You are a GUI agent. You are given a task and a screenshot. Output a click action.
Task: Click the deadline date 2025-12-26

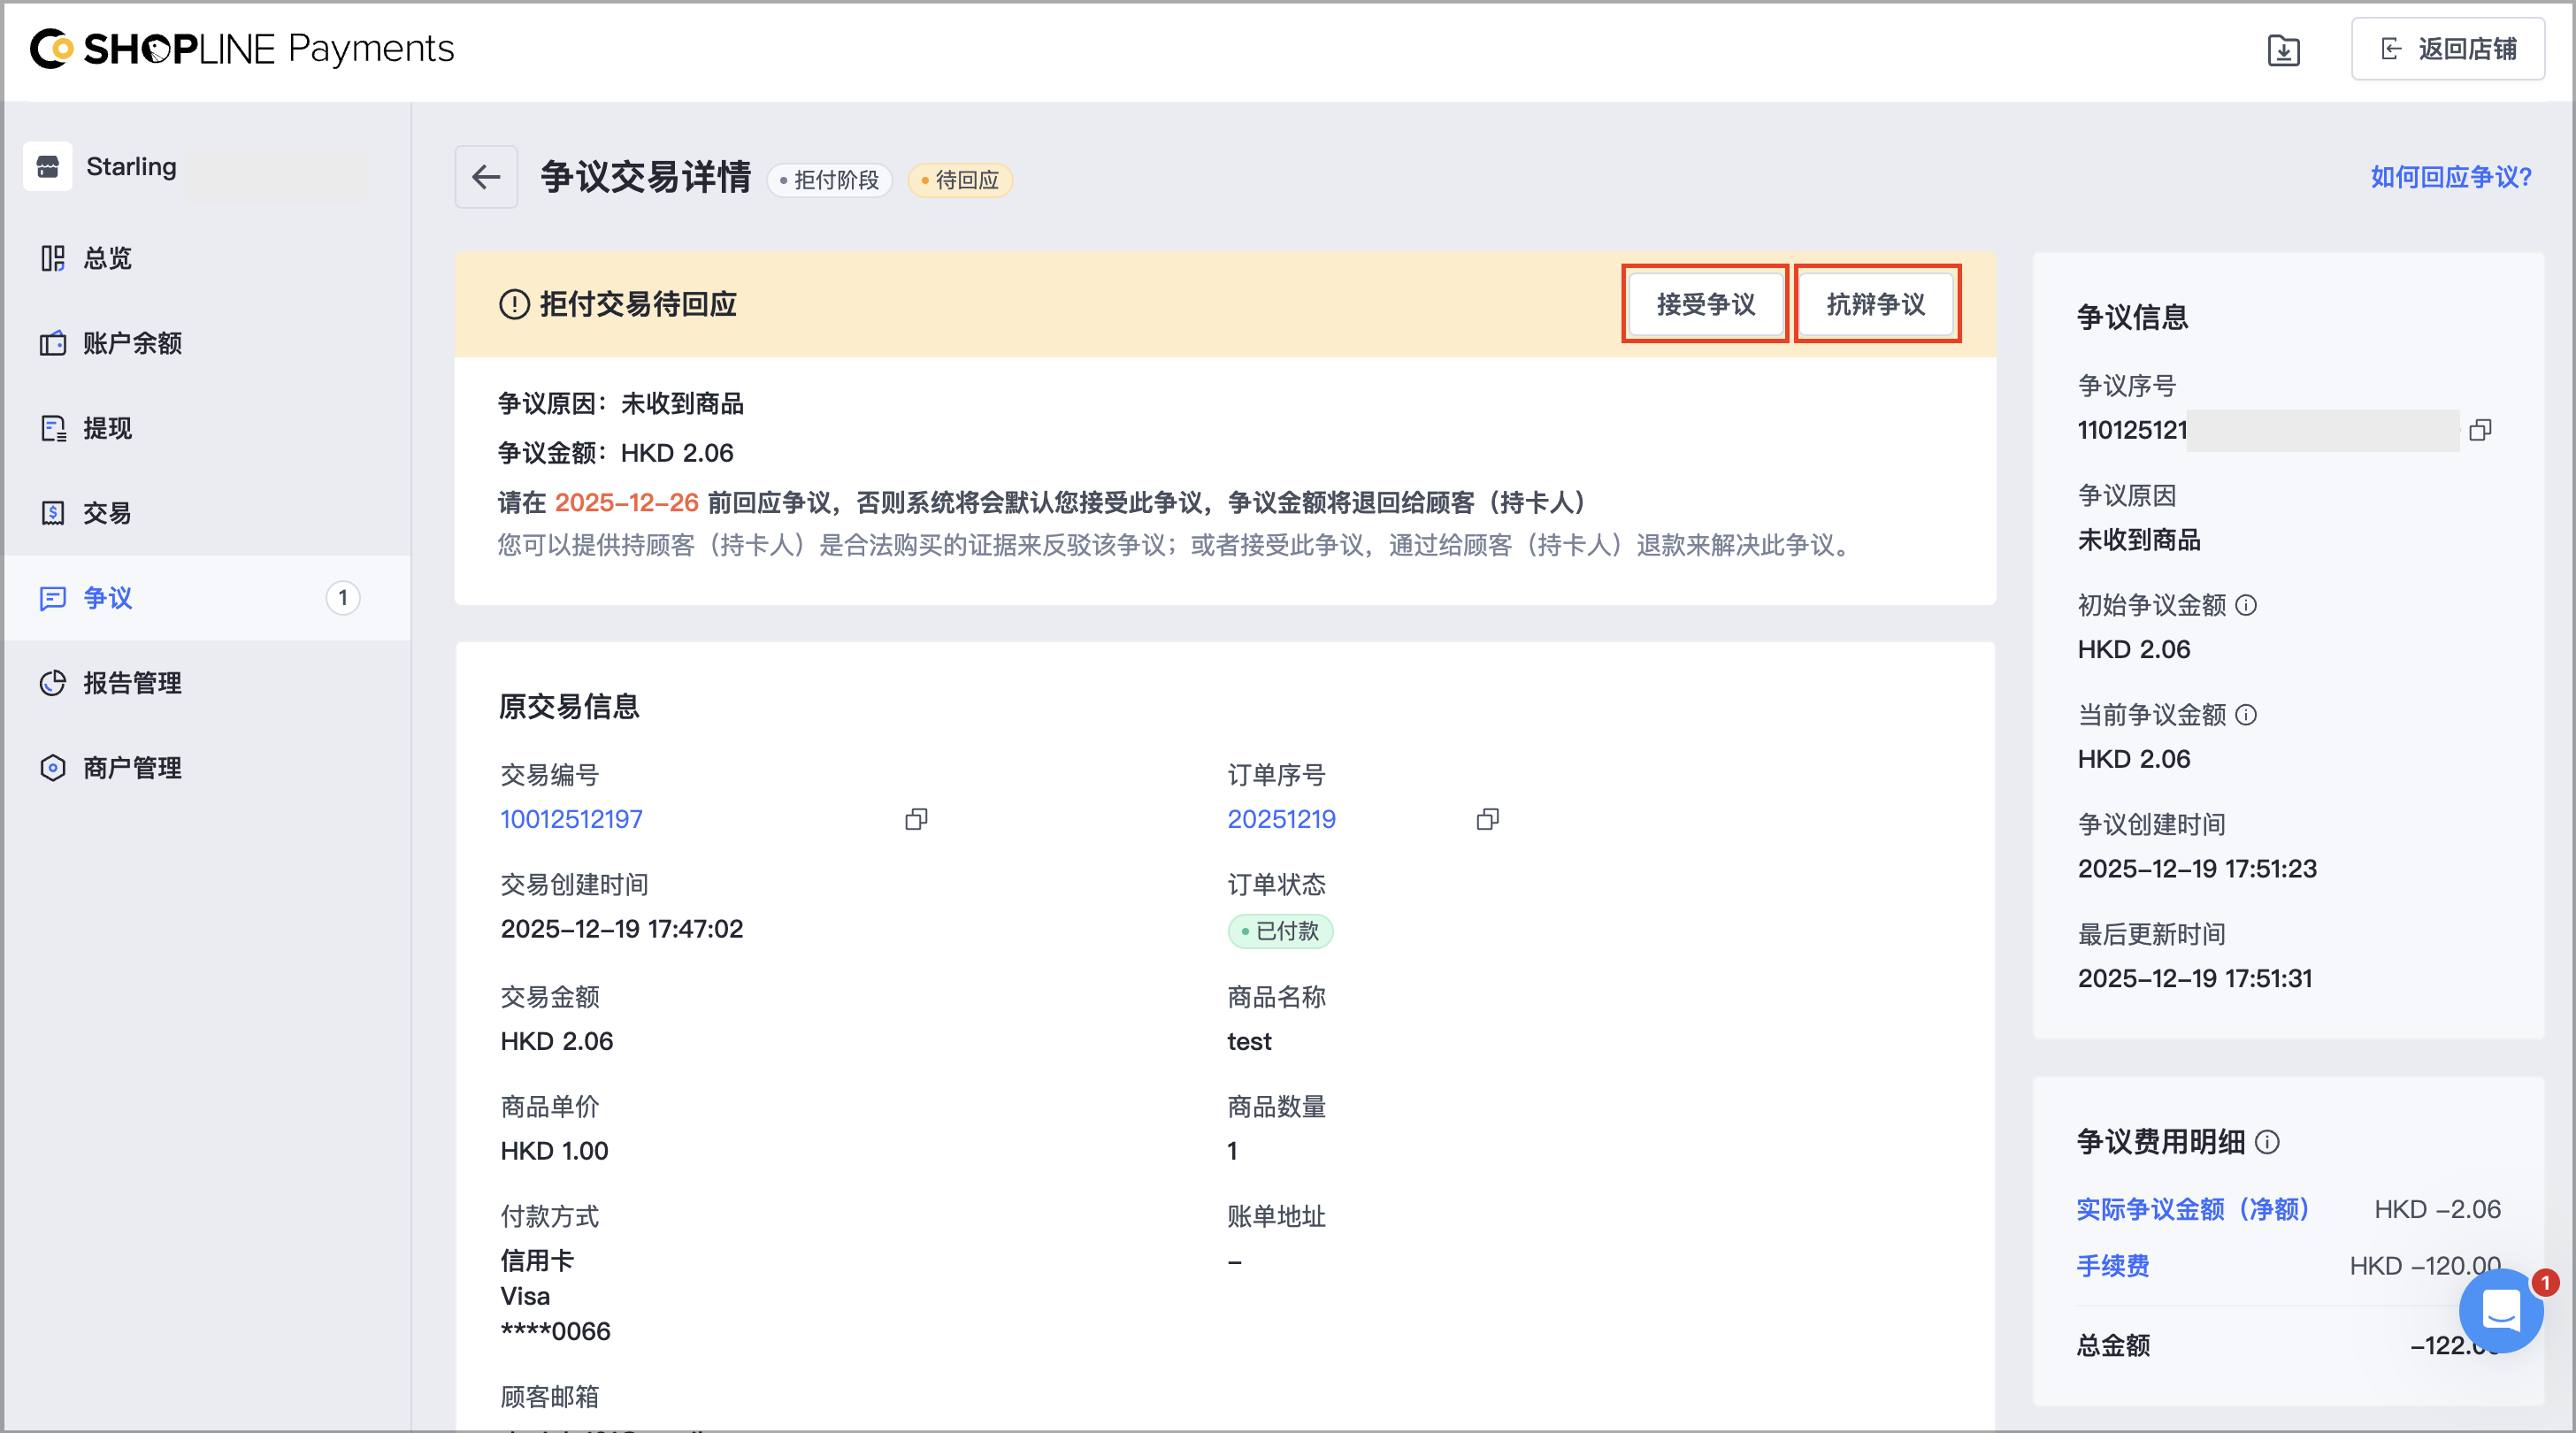pyautogui.click(x=627, y=502)
